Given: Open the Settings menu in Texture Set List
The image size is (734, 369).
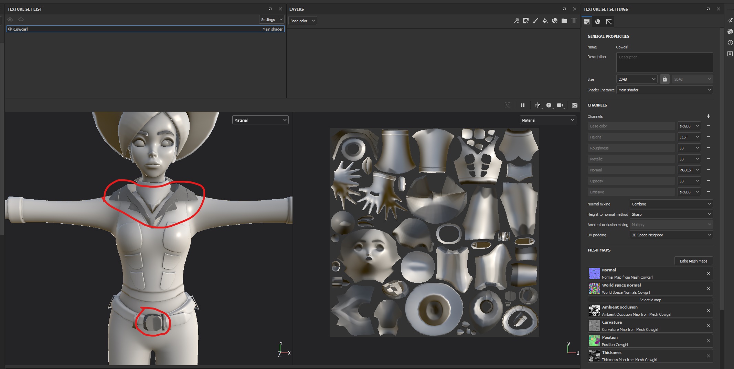Looking at the screenshot, I should pos(271,19).
